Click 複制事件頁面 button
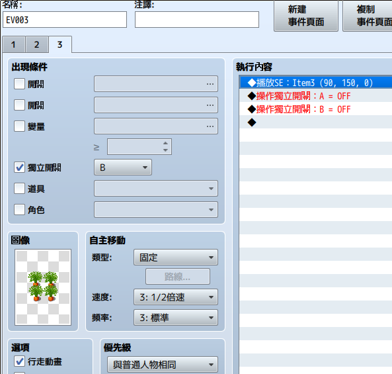The height and width of the screenshot is (374, 392). tap(368, 15)
